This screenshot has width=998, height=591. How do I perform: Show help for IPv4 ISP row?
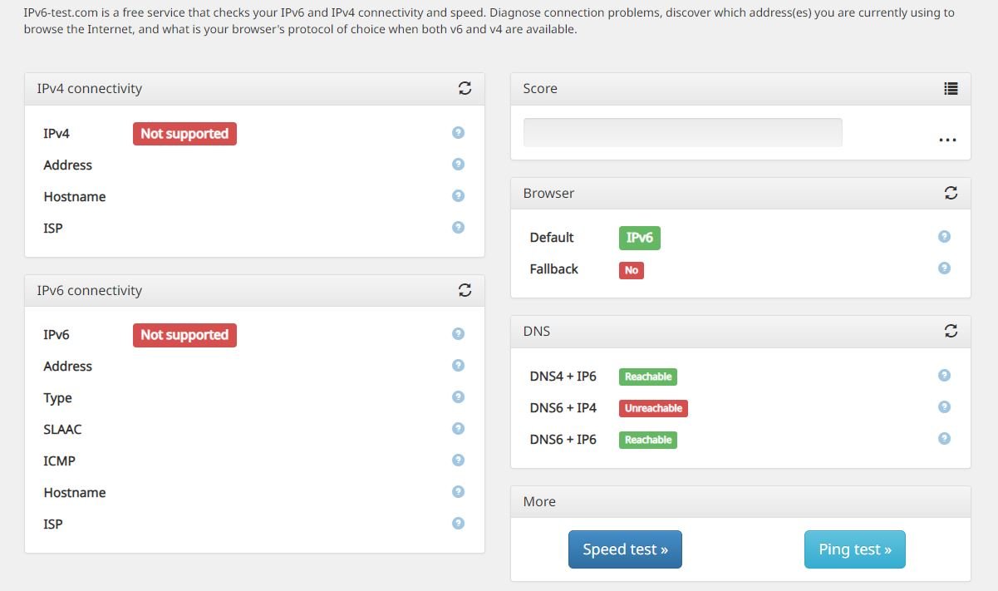[x=458, y=228]
